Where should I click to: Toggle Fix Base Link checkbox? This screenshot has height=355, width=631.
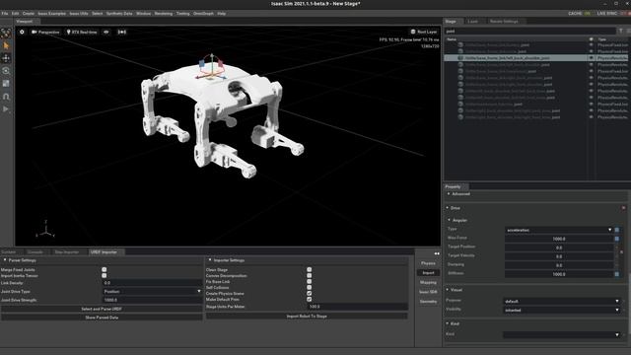[309, 281]
